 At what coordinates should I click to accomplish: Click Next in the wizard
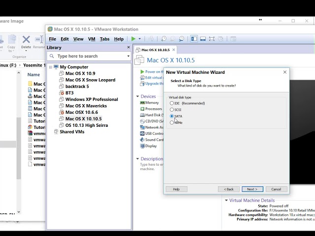(x=252, y=189)
